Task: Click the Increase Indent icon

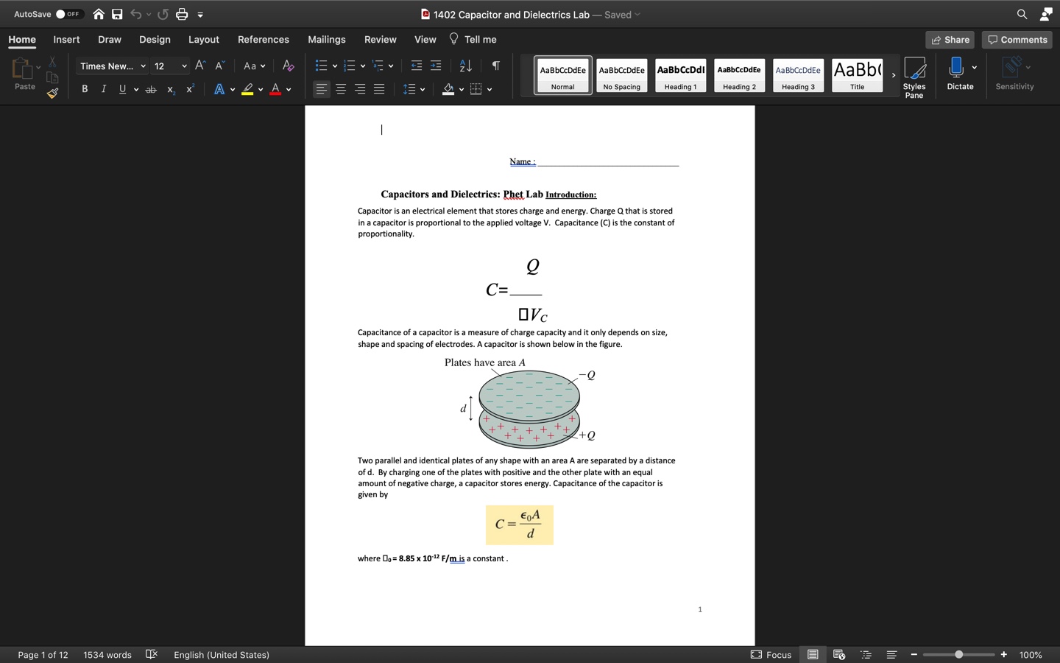Action: [x=436, y=66]
